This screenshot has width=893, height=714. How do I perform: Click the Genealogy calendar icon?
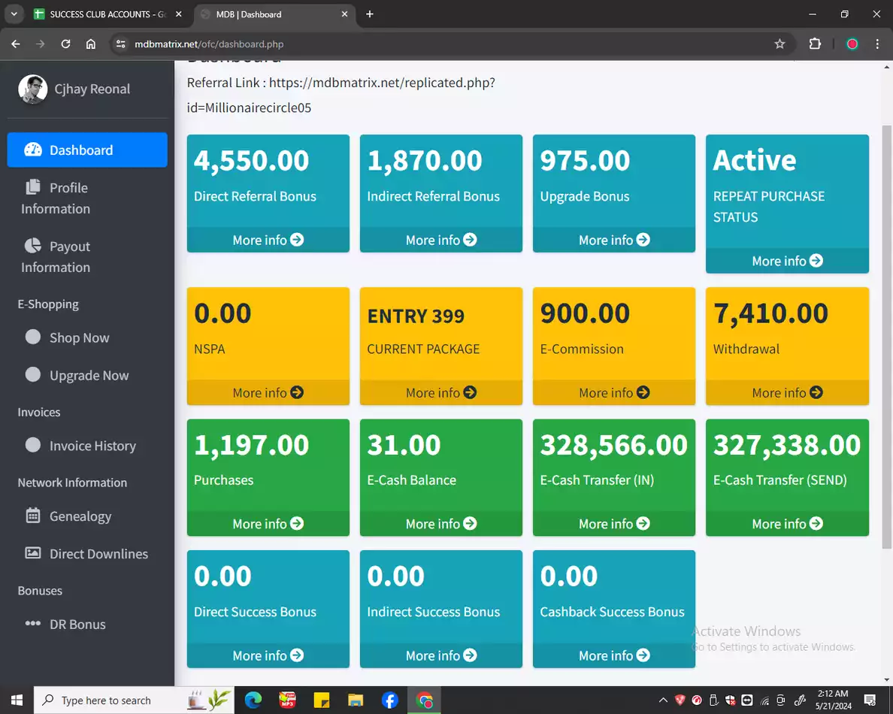(33, 516)
